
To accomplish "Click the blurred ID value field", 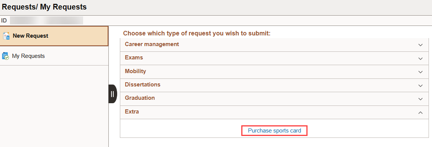I will 46,21.
